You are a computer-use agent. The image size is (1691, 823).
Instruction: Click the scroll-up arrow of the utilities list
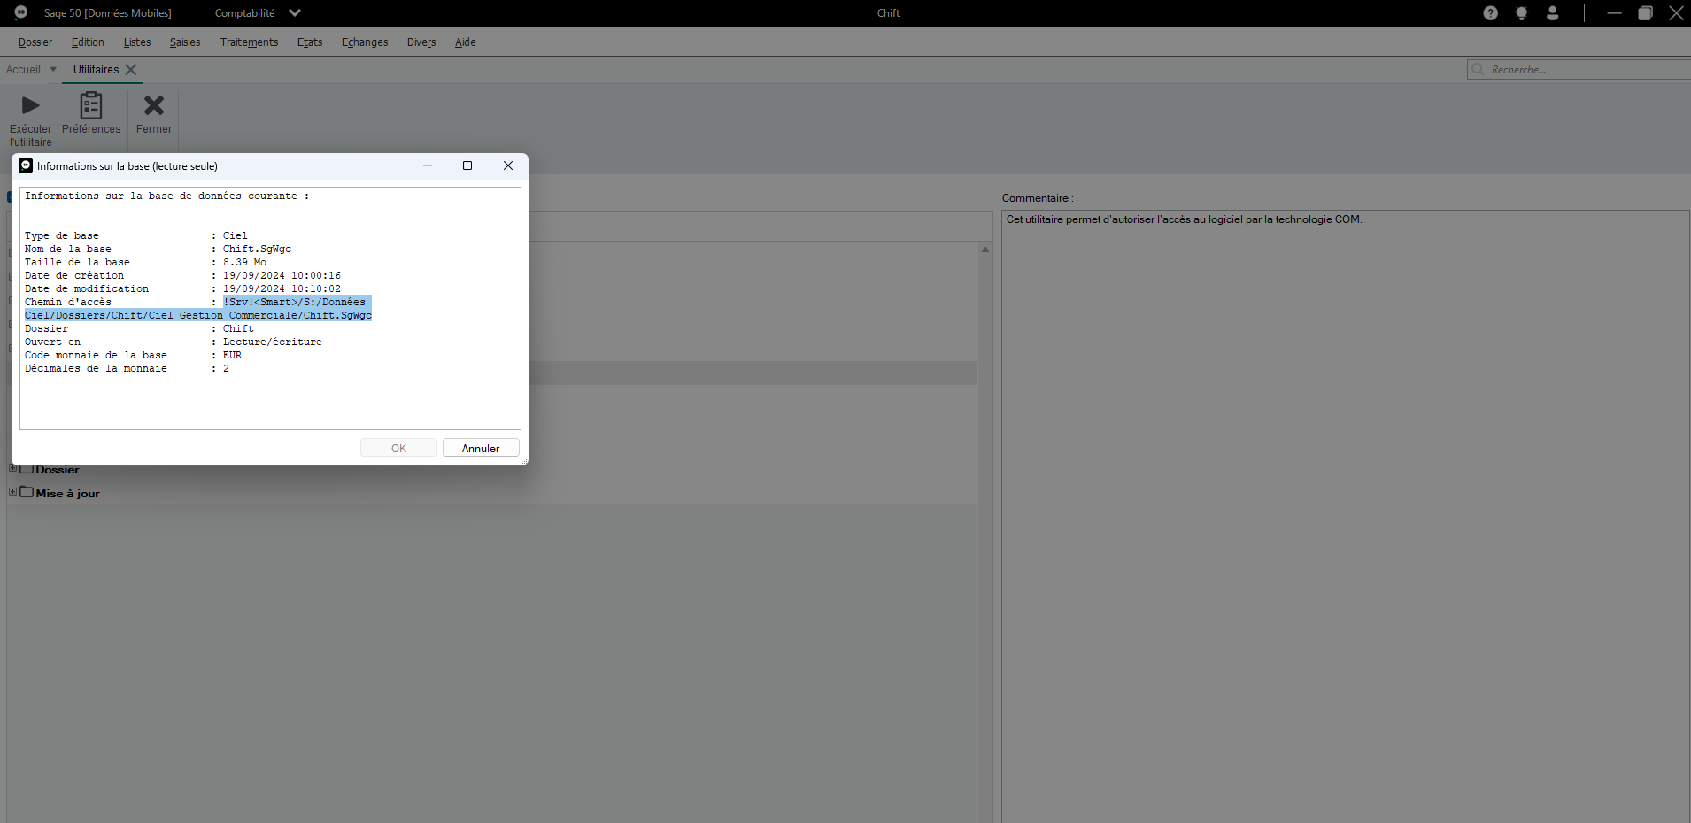coord(984,250)
